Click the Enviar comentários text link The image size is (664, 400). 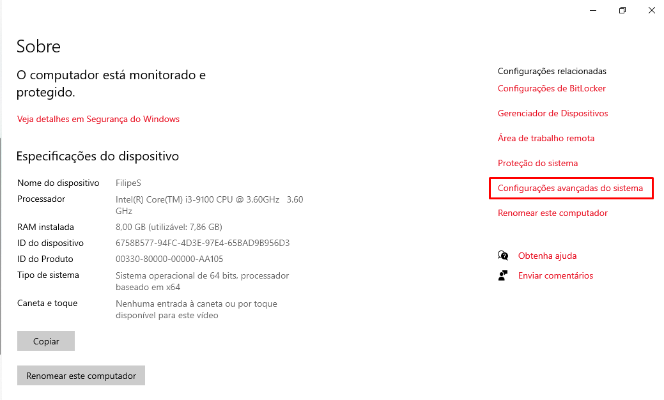point(555,276)
